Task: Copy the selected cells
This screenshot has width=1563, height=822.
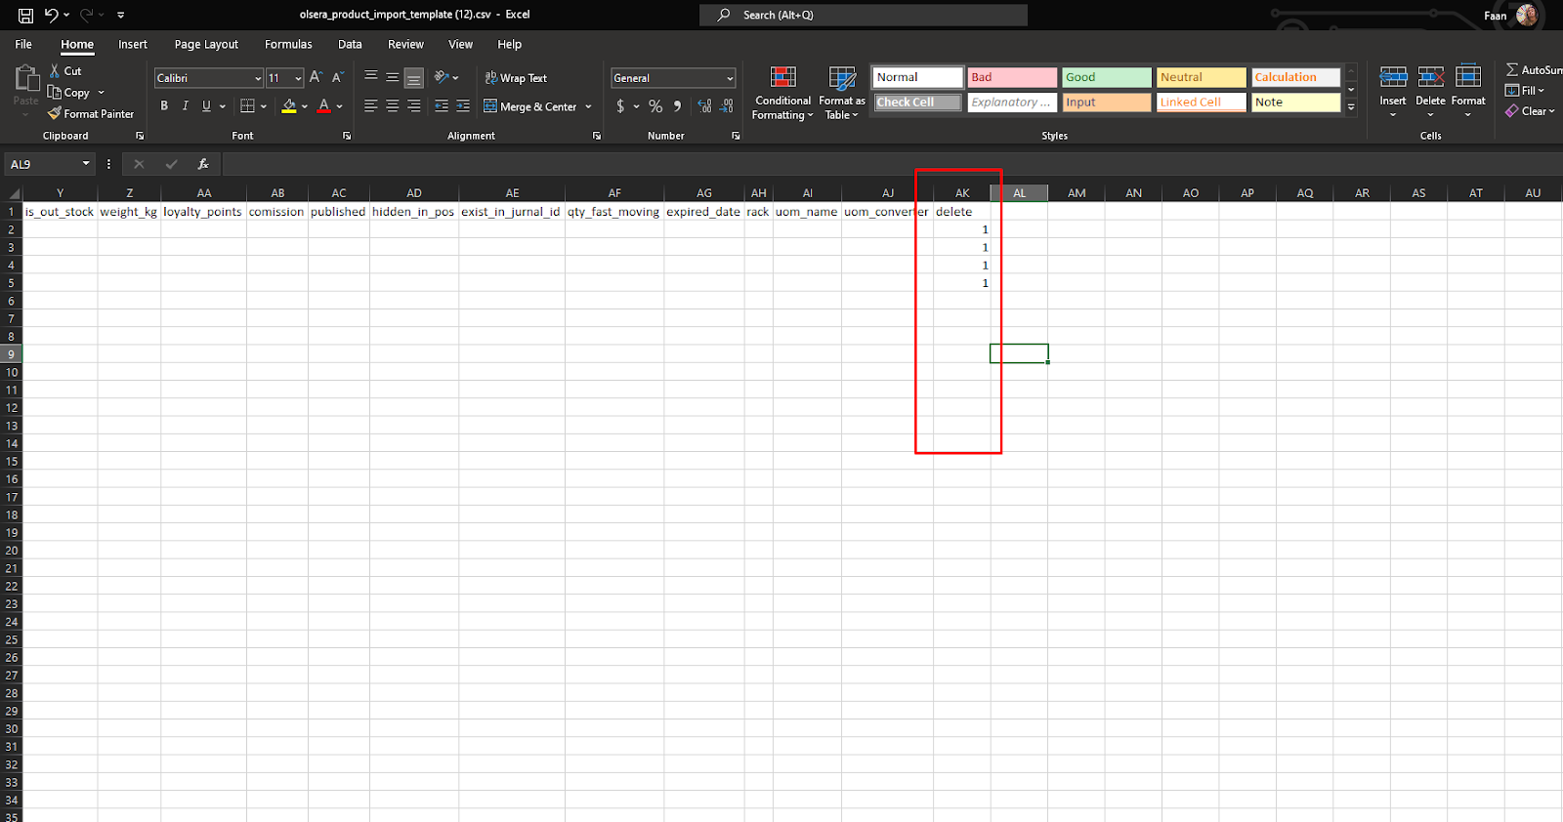Action: point(69,93)
